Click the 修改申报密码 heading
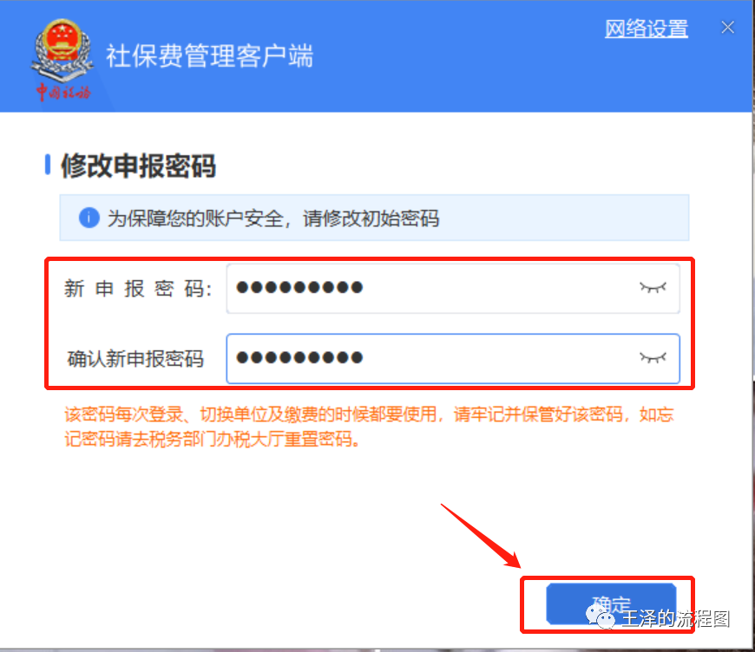Viewport: 755px width, 652px height. (138, 166)
